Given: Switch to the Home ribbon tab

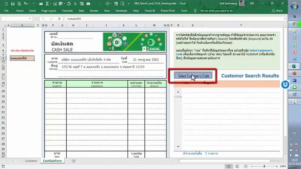Looking at the screenshot, I should click(x=20, y=11).
